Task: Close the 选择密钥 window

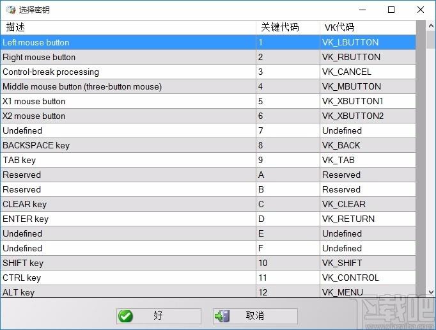Action: (x=421, y=10)
